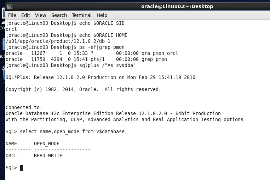Click the pts/1 terminal entry
This screenshot has height=180, width=270.
[x=98, y=59]
